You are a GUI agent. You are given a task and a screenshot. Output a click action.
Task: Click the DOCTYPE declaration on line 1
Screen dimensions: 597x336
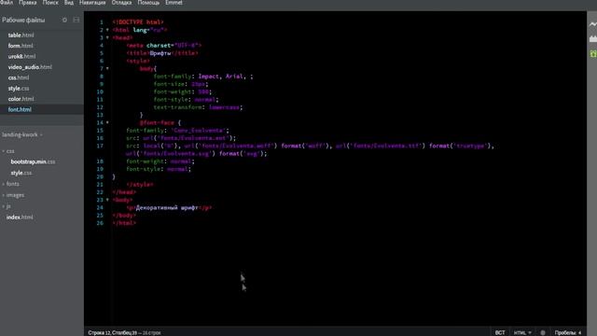coord(138,22)
